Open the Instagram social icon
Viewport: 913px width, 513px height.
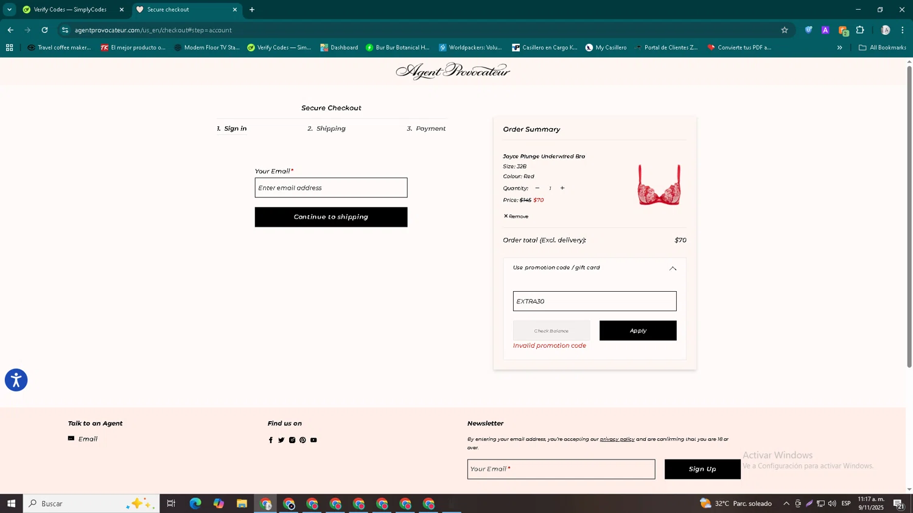click(x=292, y=440)
